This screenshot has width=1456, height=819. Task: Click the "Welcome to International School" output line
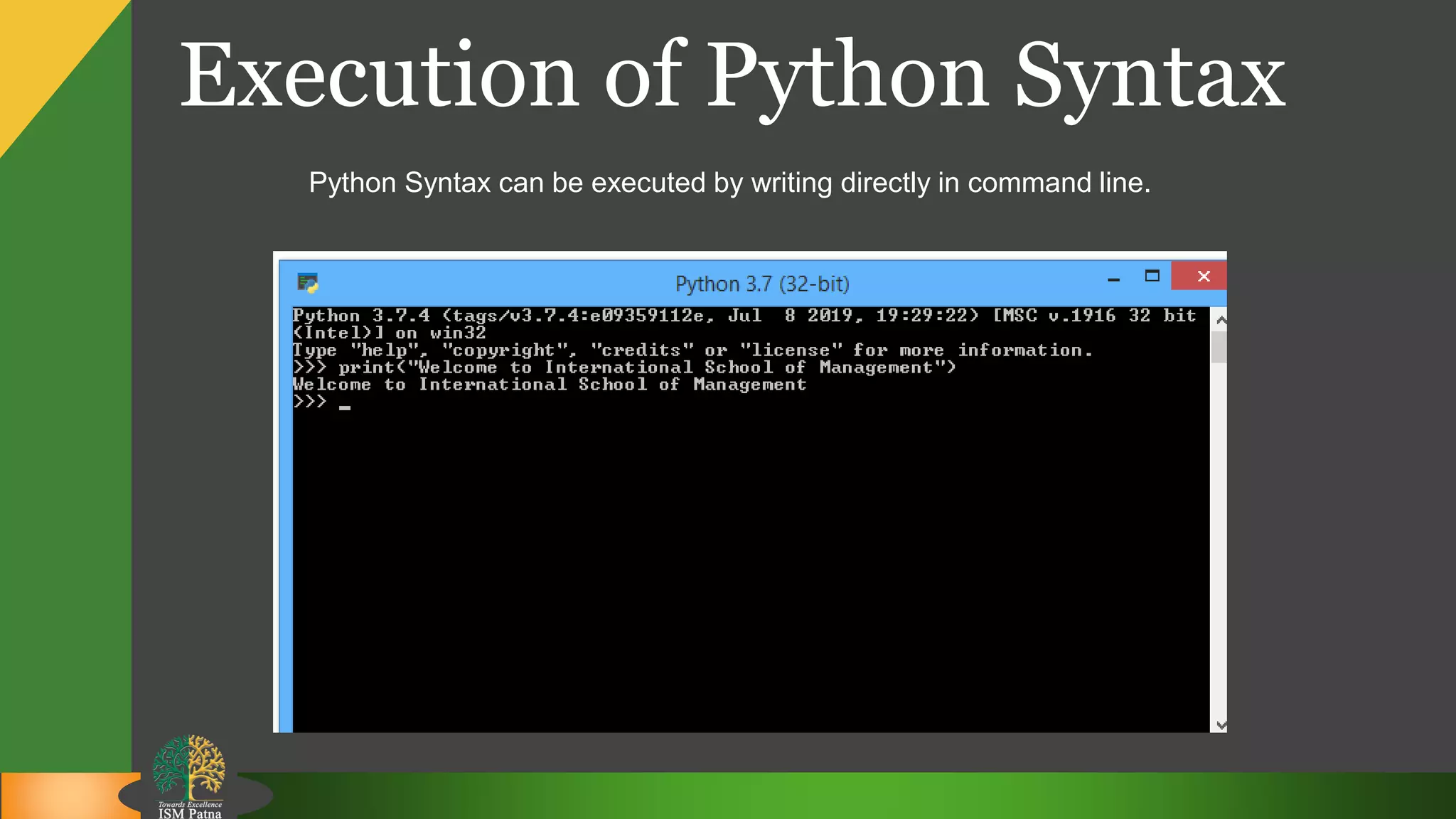[x=549, y=385]
